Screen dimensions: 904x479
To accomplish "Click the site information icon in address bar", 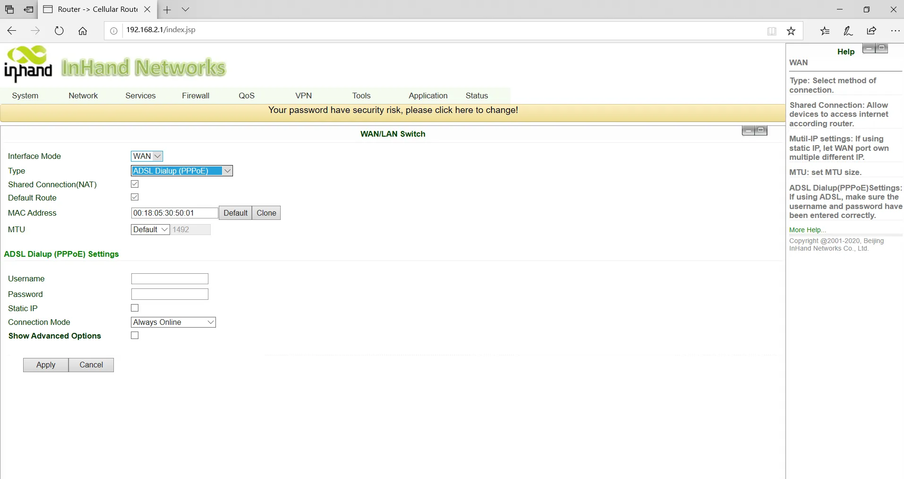I will coord(113,31).
